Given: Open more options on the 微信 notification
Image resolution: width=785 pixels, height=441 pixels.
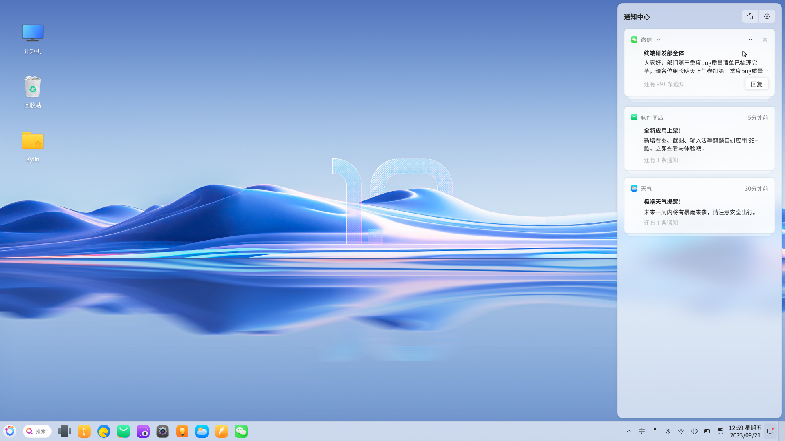Looking at the screenshot, I should pyautogui.click(x=752, y=40).
